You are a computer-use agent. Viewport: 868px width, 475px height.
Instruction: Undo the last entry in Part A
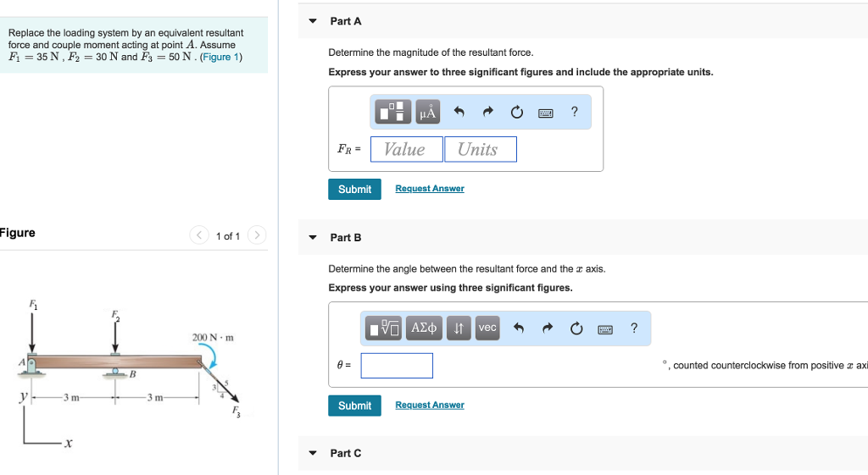pos(459,112)
